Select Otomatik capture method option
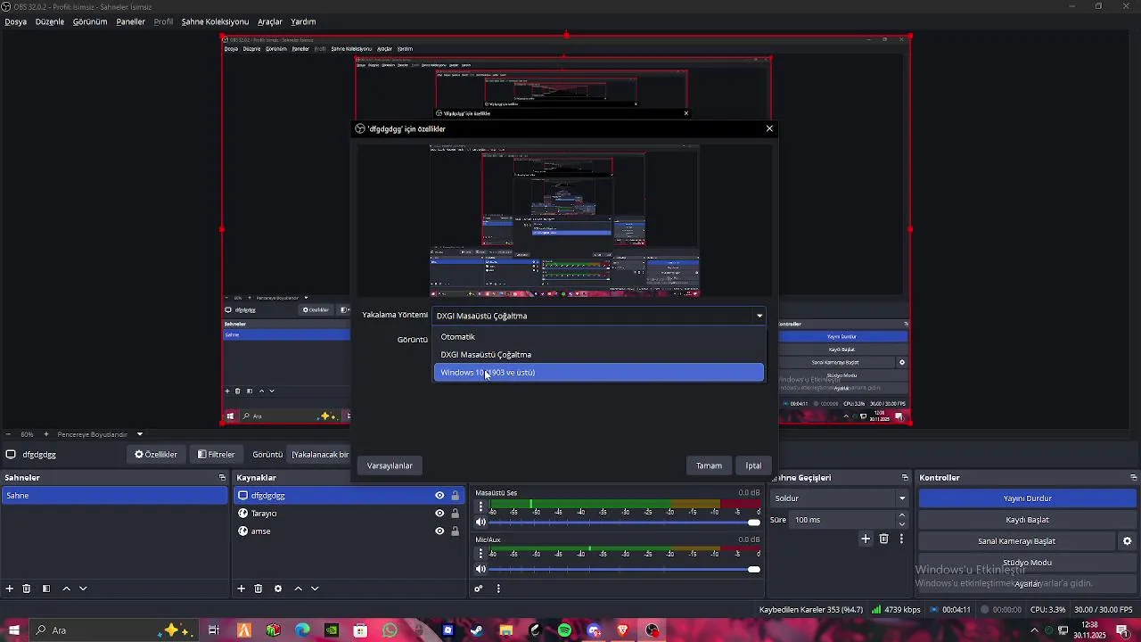Image resolution: width=1141 pixels, height=642 pixels. coord(599,337)
